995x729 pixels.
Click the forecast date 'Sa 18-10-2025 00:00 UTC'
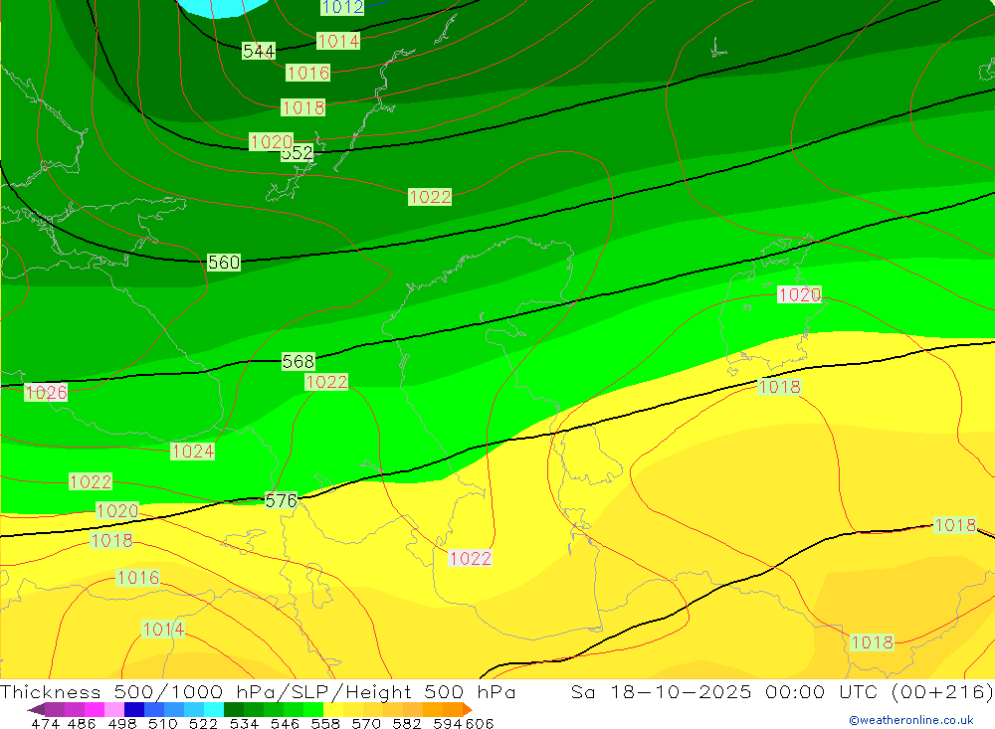[723, 691]
